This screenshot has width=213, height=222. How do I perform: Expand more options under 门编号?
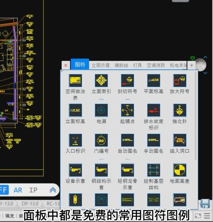[x=101, y=159]
